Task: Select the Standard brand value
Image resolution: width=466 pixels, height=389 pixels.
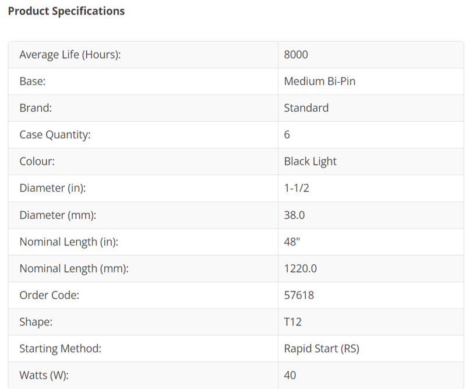Action: pos(306,108)
